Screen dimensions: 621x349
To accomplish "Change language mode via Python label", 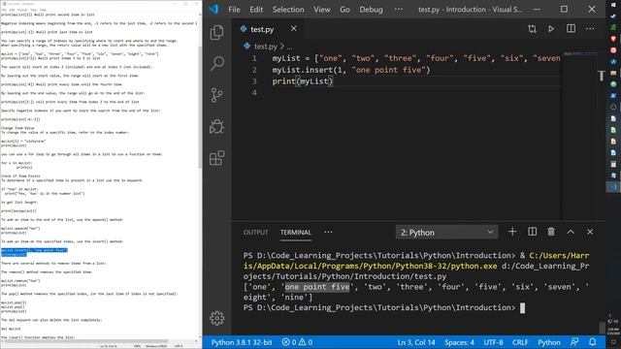I will click(x=549, y=342).
